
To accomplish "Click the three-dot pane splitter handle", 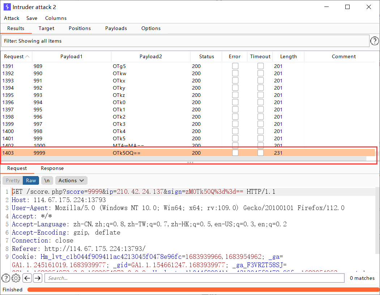I will [190, 162].
